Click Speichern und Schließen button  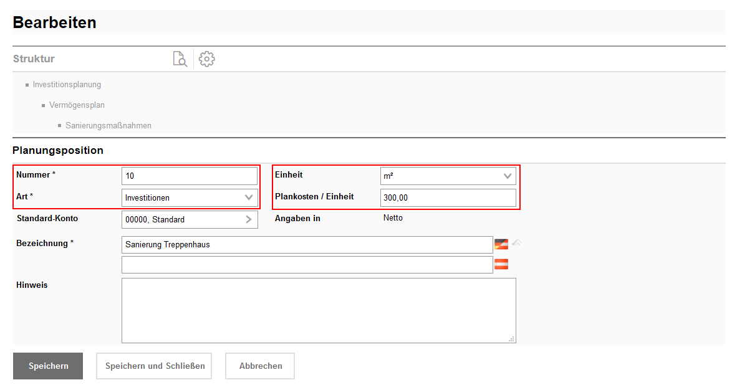tap(154, 366)
